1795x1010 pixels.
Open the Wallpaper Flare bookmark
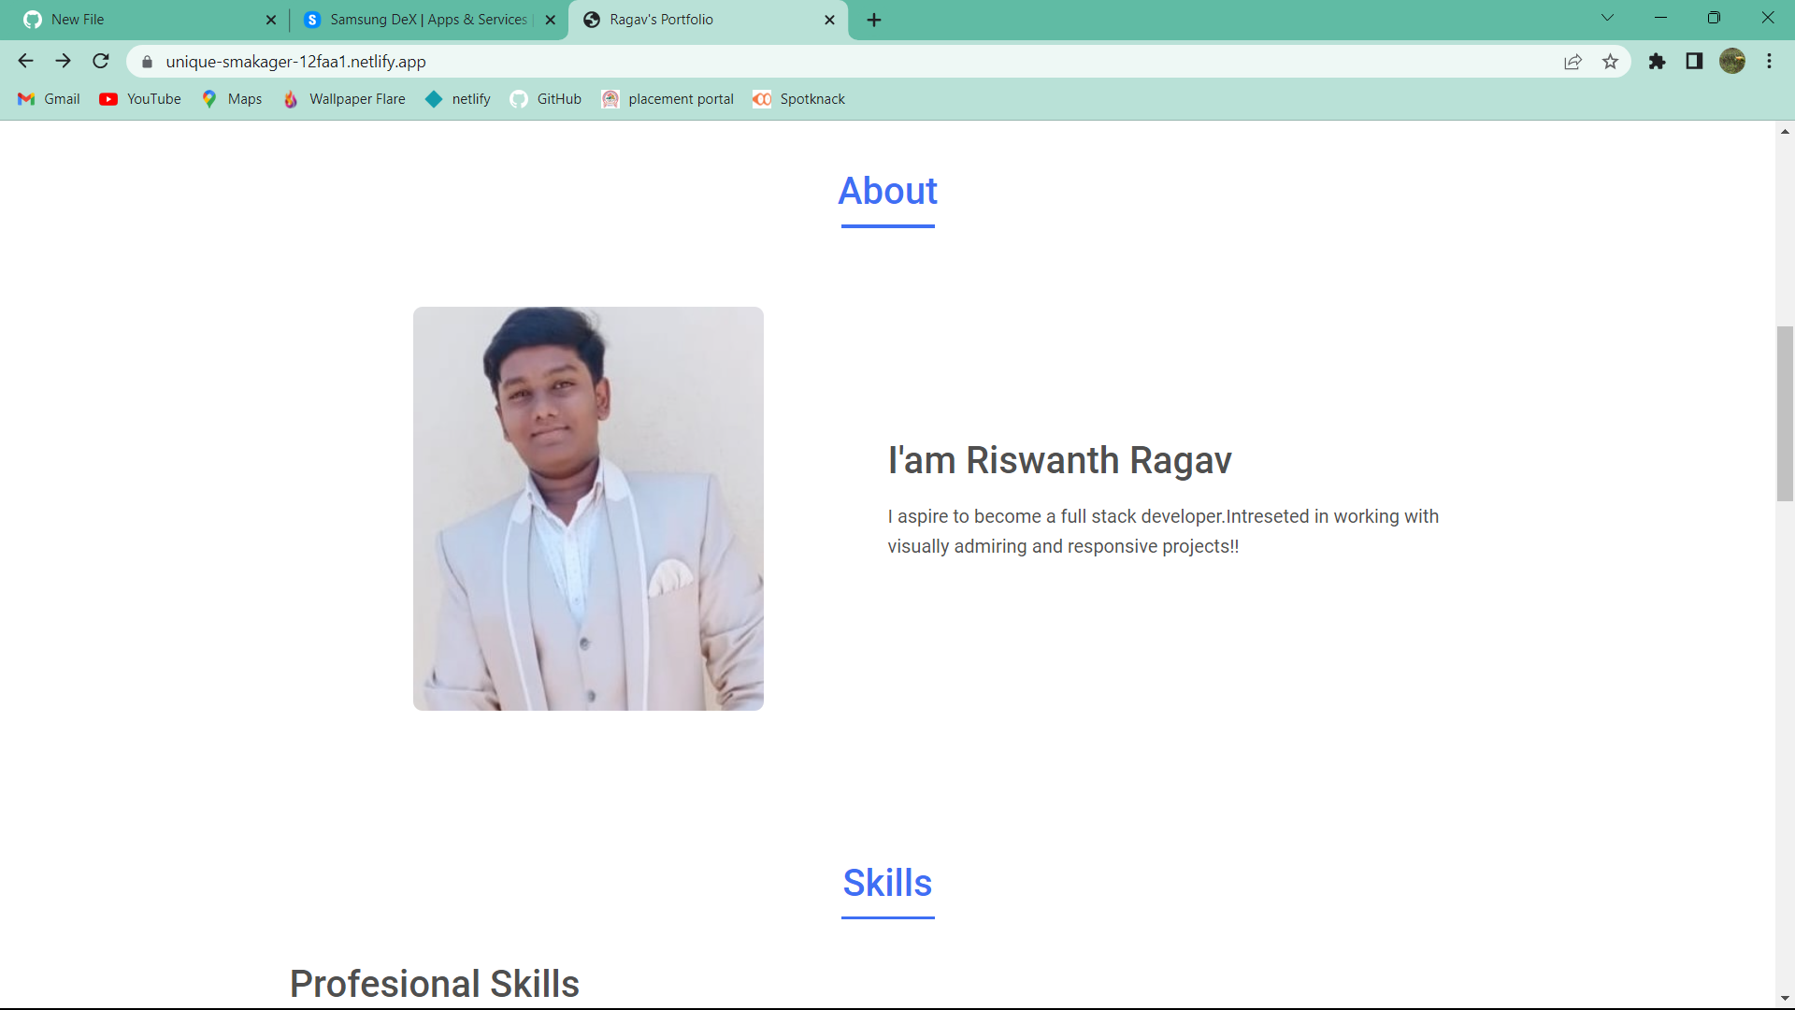click(x=345, y=99)
